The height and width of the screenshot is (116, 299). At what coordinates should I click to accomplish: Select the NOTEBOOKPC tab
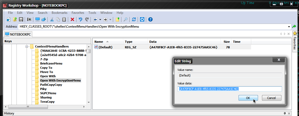(x=18, y=34)
